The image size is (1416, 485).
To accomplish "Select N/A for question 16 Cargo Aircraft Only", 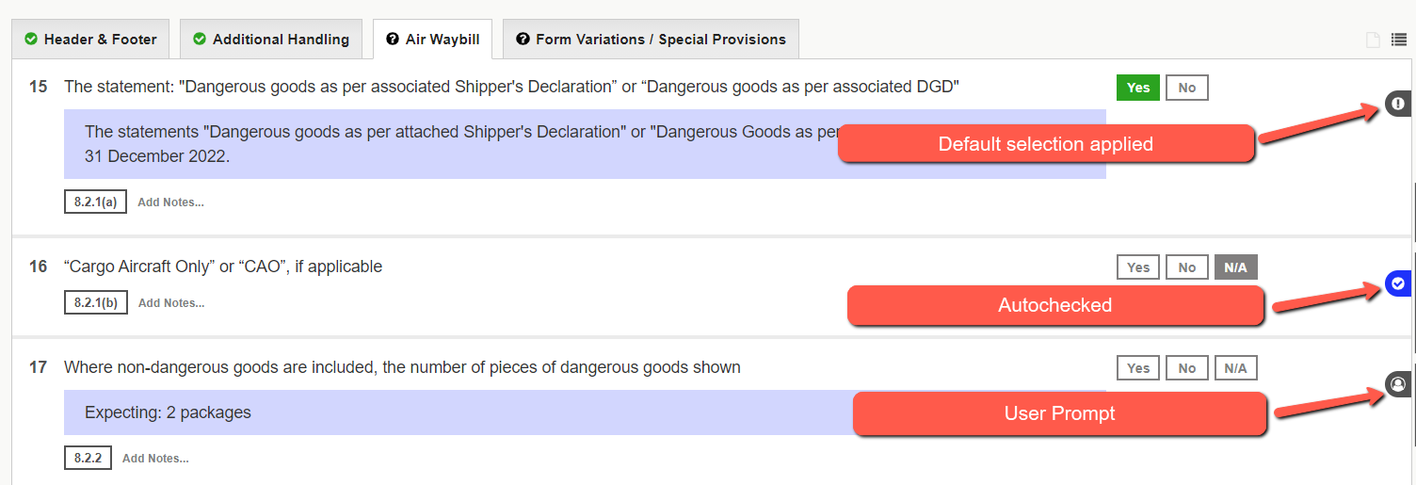I will 1236,267.
